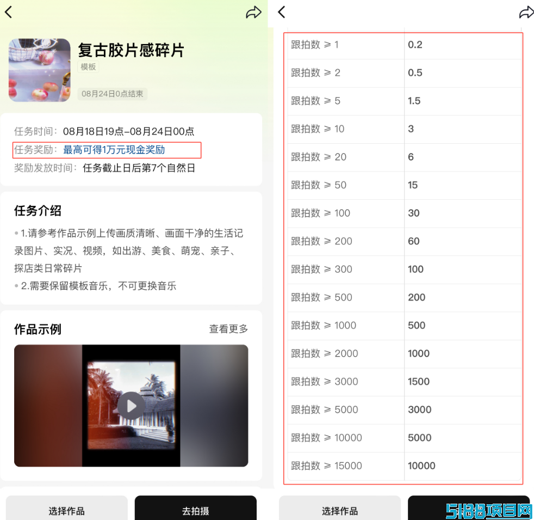Tap 查看更多 beside 作品示例
The width and height of the screenshot is (534, 520).
[228, 329]
